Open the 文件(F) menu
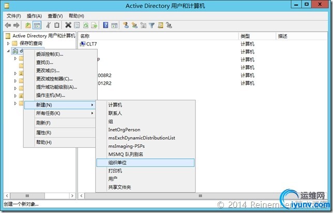The image size is (333, 213). pyautogui.click(x=14, y=16)
